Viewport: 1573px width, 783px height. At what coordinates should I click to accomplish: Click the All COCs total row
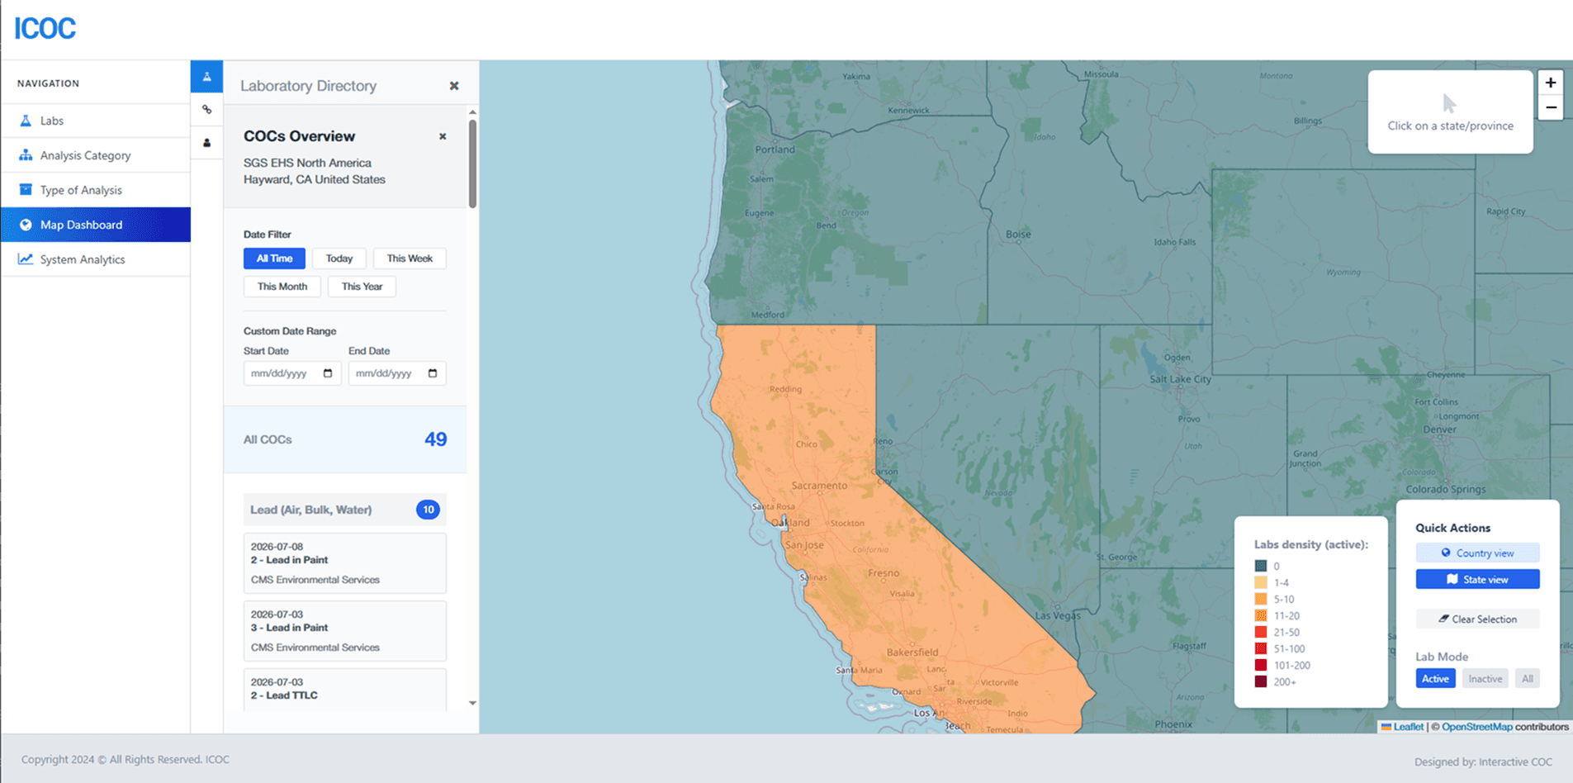(345, 439)
